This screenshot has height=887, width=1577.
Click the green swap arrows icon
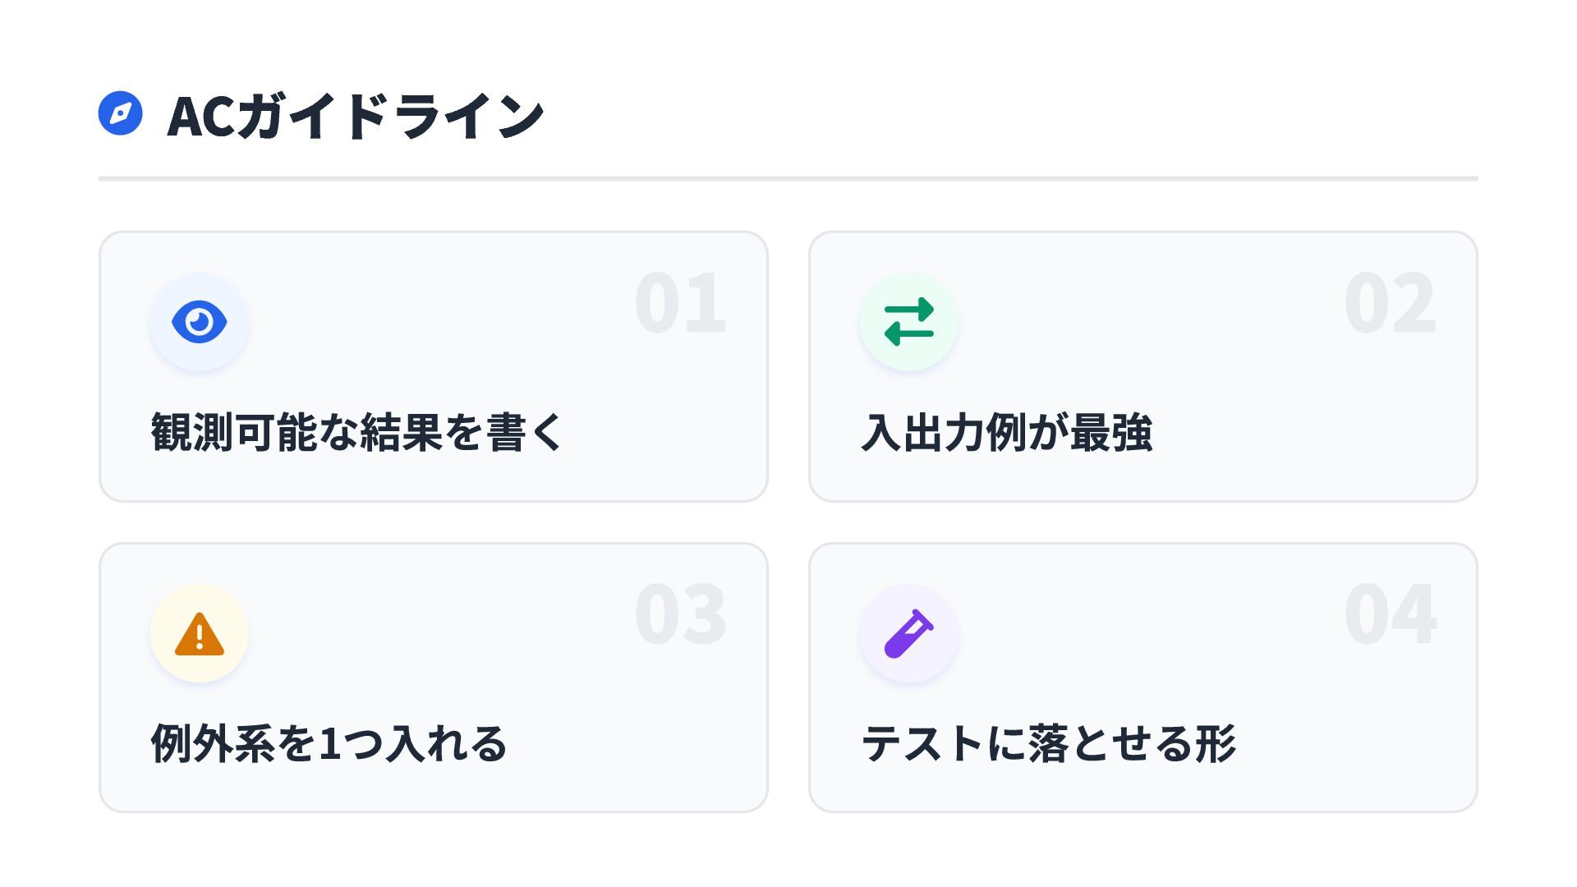[908, 322]
